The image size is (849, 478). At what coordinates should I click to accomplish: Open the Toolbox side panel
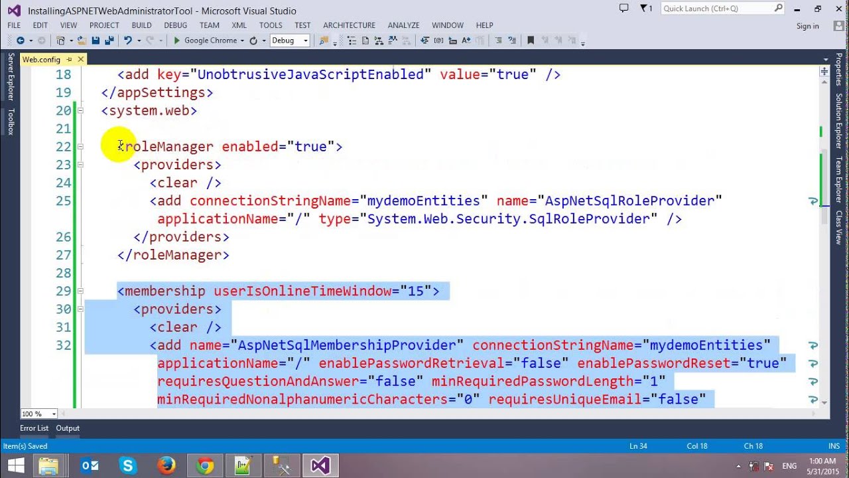[x=10, y=122]
